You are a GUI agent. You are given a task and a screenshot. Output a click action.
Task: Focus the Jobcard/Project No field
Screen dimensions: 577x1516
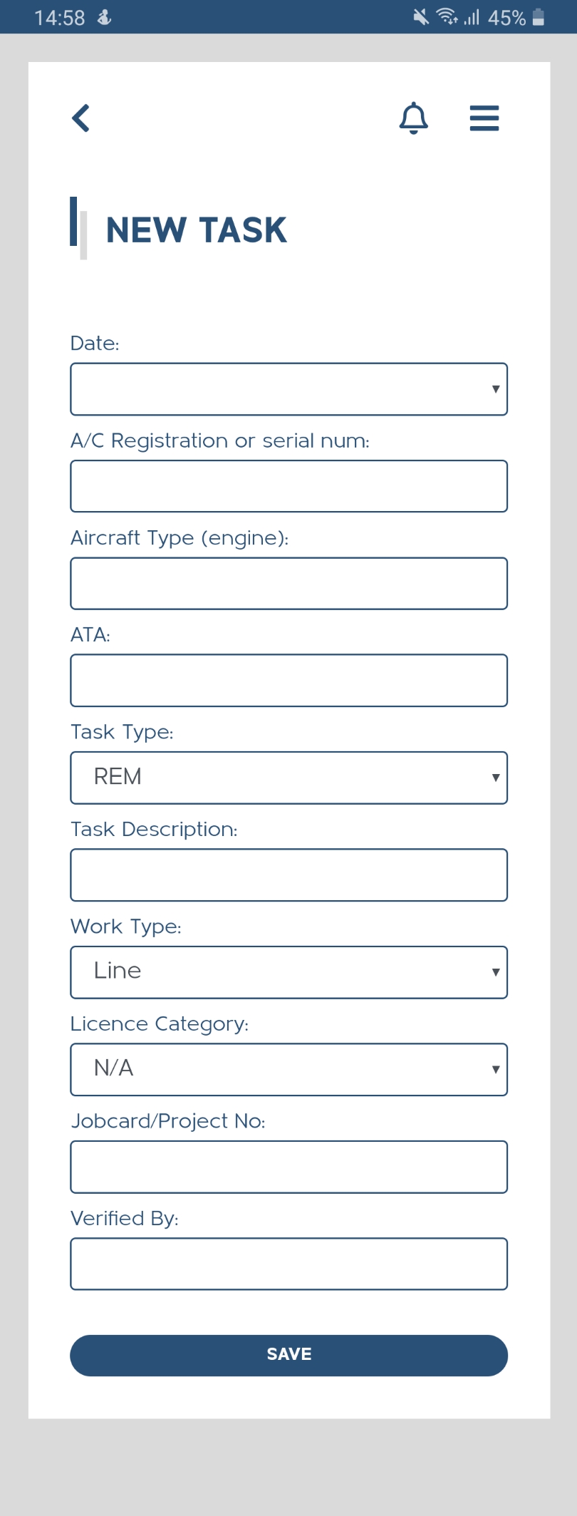(288, 1167)
